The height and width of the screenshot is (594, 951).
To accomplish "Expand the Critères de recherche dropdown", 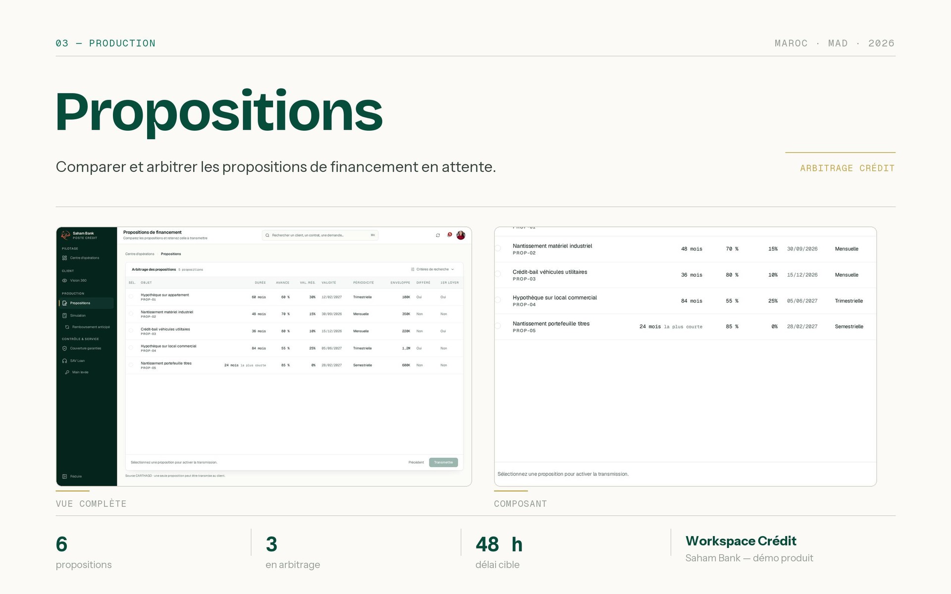I will [x=432, y=269].
